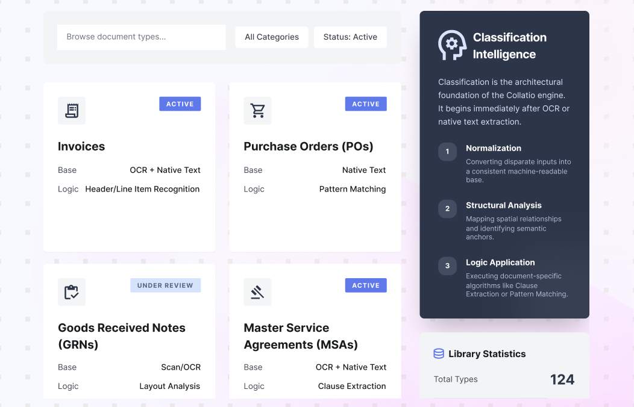
Task: Click the UNDER REVIEW badge on GRNs
Action: point(165,285)
